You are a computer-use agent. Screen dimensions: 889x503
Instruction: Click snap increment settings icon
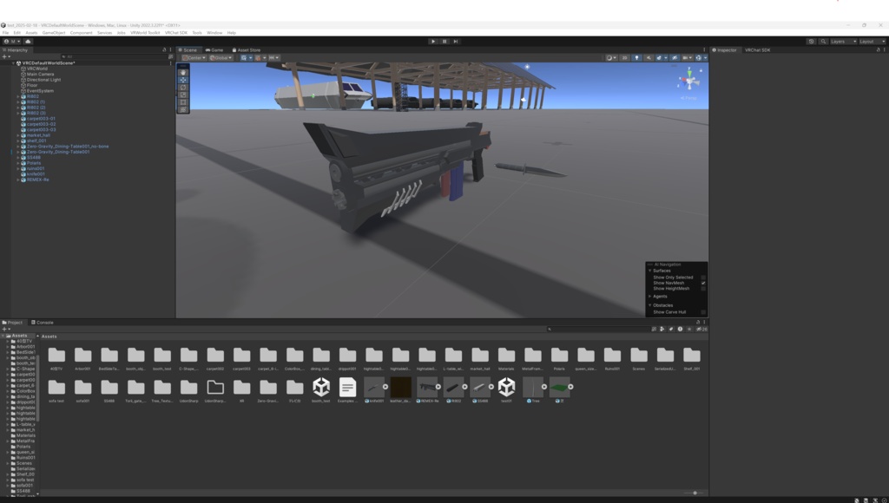click(x=273, y=58)
